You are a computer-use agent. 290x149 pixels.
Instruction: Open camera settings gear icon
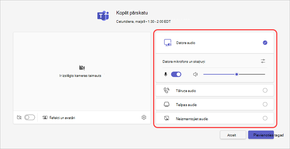click(x=144, y=117)
